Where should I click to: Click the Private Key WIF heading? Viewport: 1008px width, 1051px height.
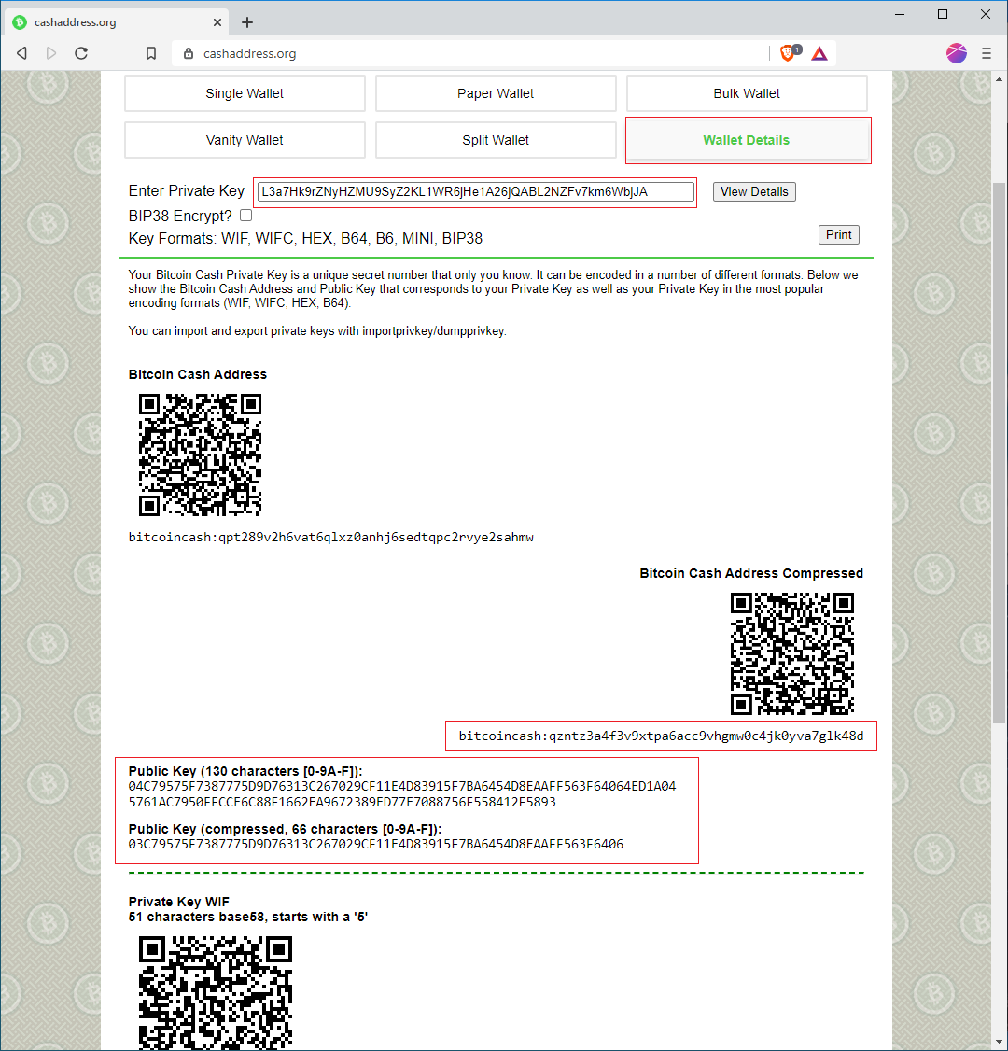click(x=179, y=902)
